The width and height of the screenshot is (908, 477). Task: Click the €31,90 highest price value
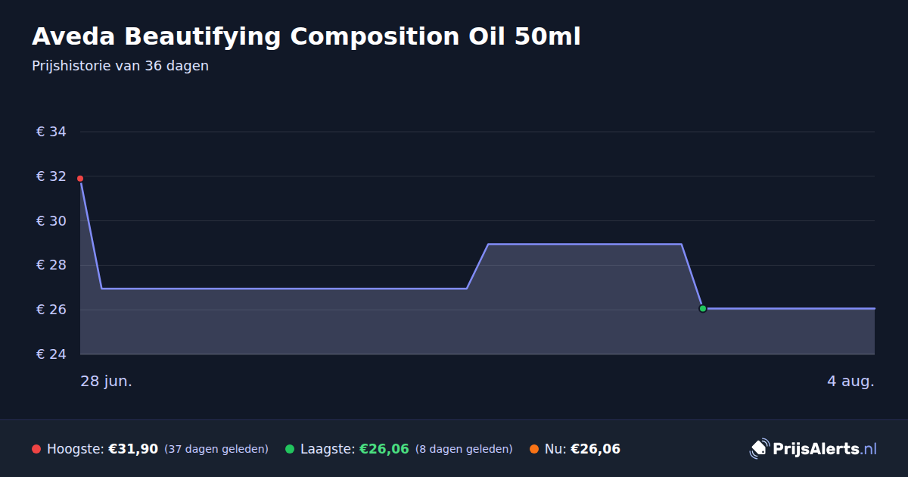point(133,449)
